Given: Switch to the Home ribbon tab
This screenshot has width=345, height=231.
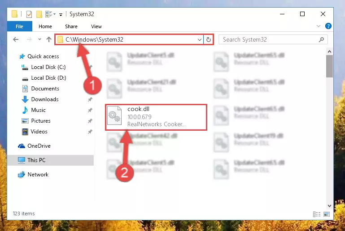Looking at the screenshot, I should [45, 26].
